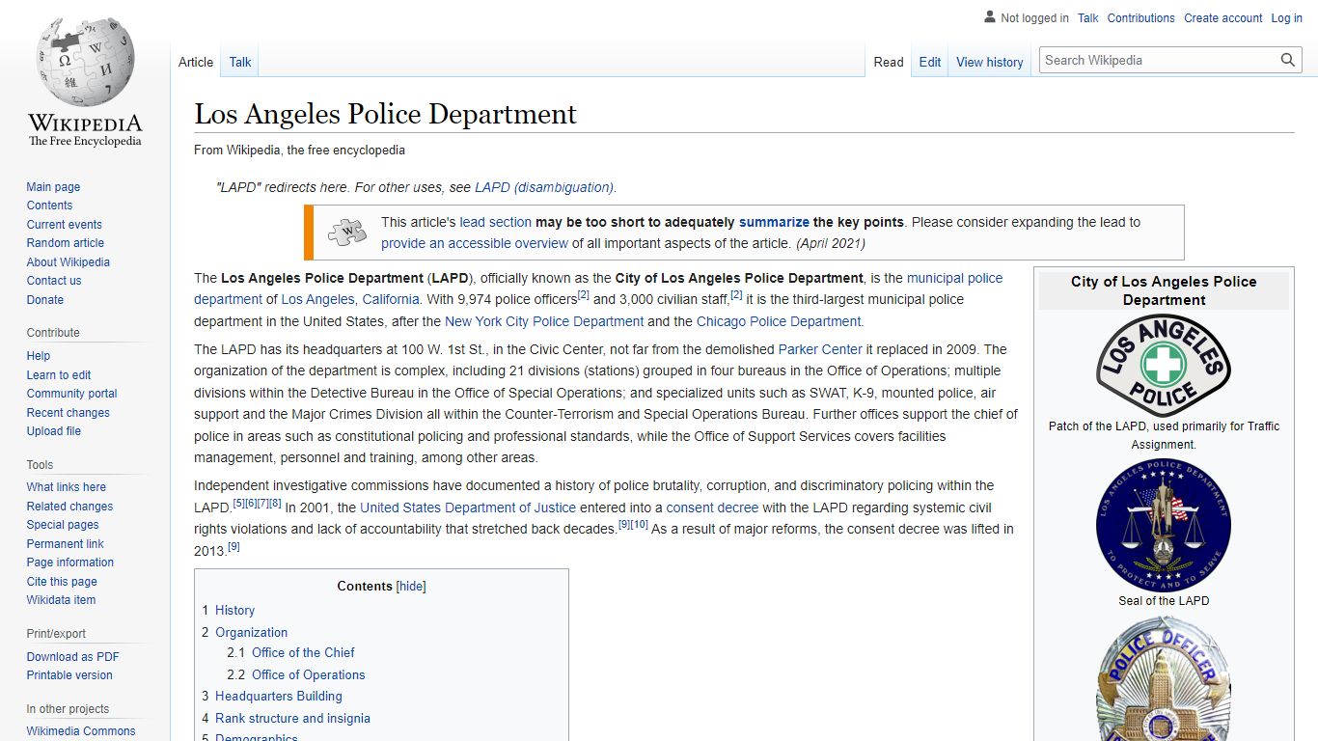Image resolution: width=1318 pixels, height=741 pixels.
Task: Open Special pages link
Action: click(x=63, y=525)
